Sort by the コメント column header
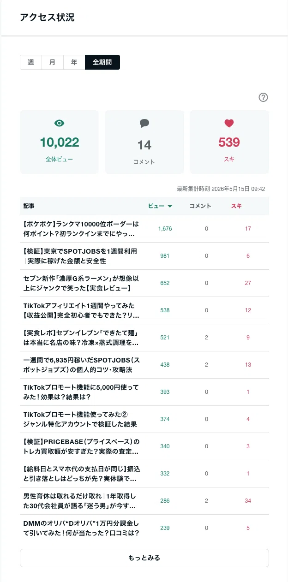 200,206
